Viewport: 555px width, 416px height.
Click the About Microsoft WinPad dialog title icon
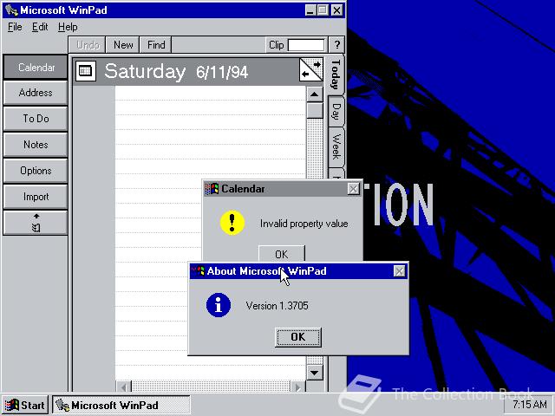pyautogui.click(x=199, y=271)
